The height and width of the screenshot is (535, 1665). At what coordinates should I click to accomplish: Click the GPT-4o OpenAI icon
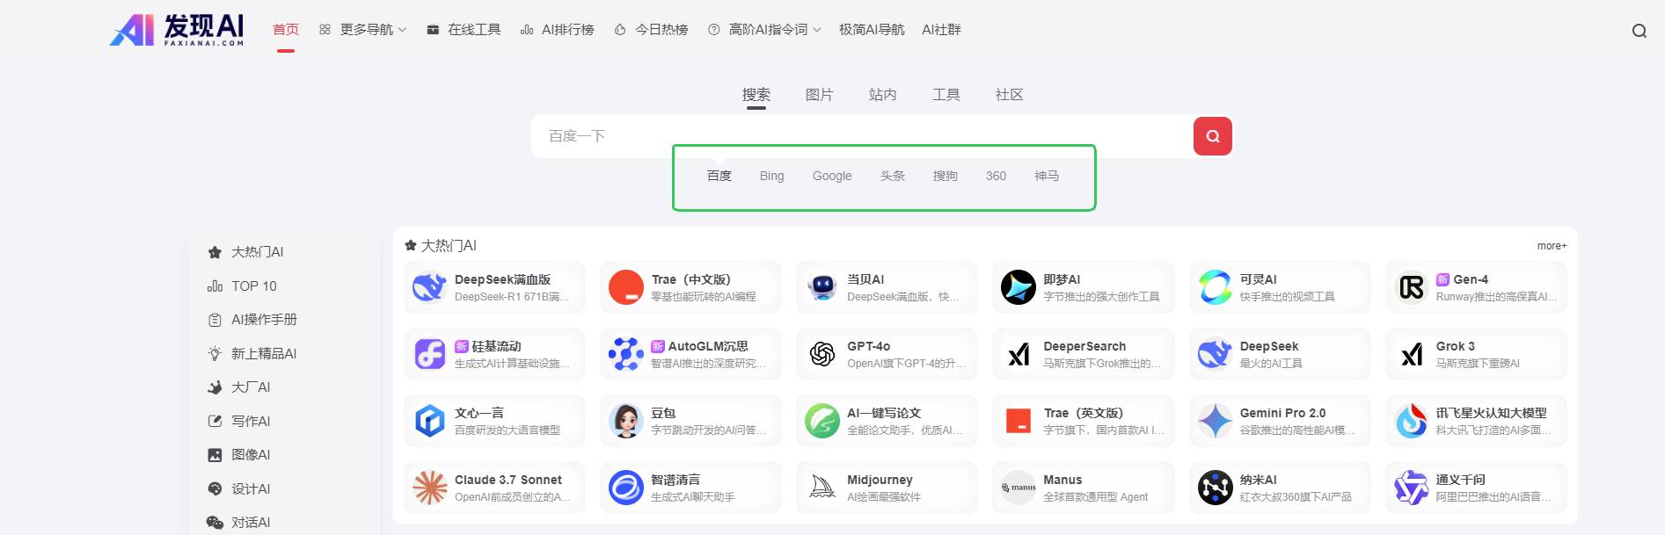tap(822, 354)
